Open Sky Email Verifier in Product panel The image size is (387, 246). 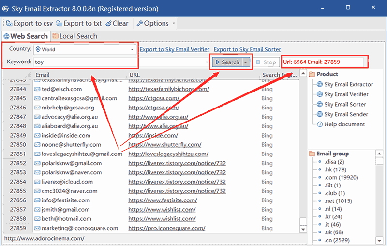click(x=346, y=94)
